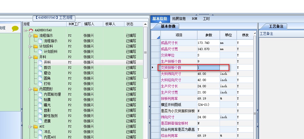
Task: Click the 圆角 document icon
Action: click(40, 79)
